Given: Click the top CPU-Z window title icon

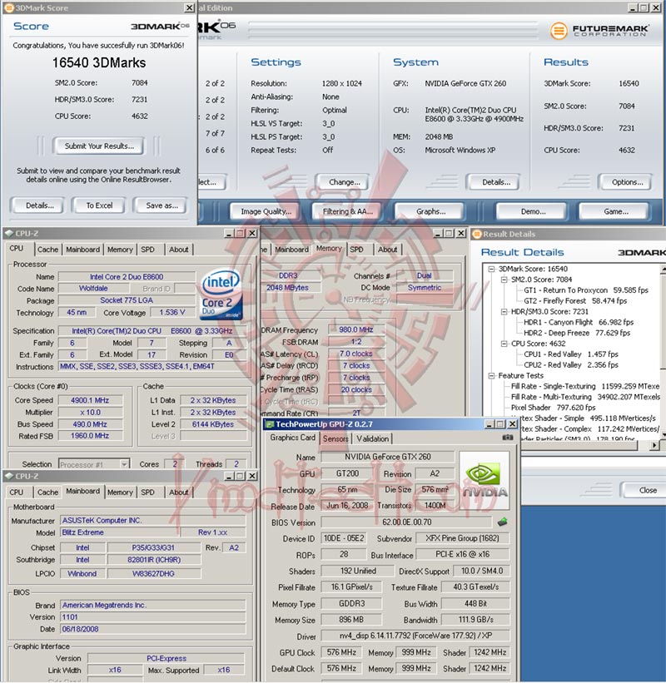Looking at the screenshot, I should (8, 234).
